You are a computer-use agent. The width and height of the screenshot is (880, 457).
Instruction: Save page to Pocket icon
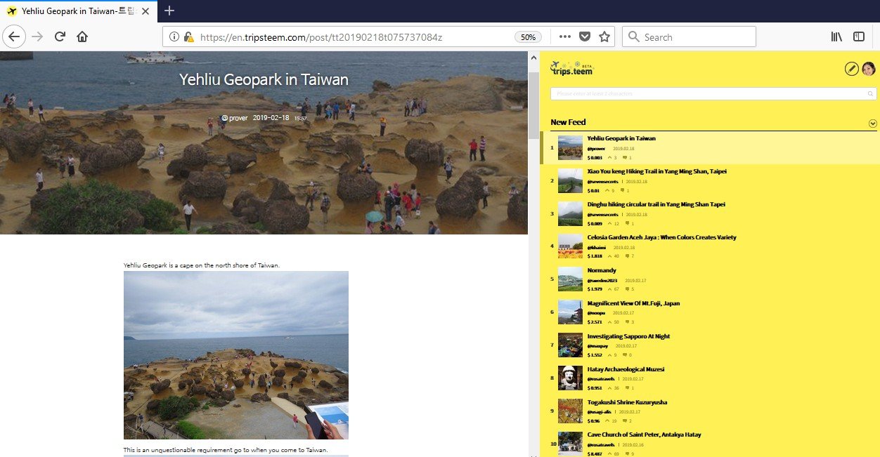click(585, 37)
